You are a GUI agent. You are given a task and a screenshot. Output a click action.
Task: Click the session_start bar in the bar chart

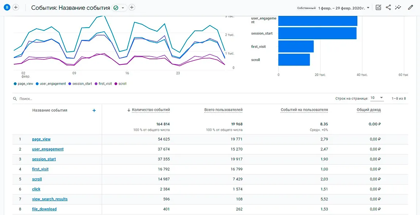317,33
